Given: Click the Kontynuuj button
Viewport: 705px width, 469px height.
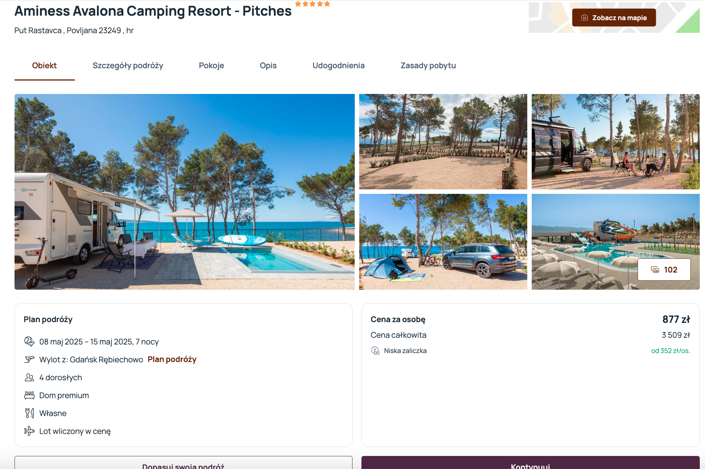Looking at the screenshot, I should click(x=530, y=463).
